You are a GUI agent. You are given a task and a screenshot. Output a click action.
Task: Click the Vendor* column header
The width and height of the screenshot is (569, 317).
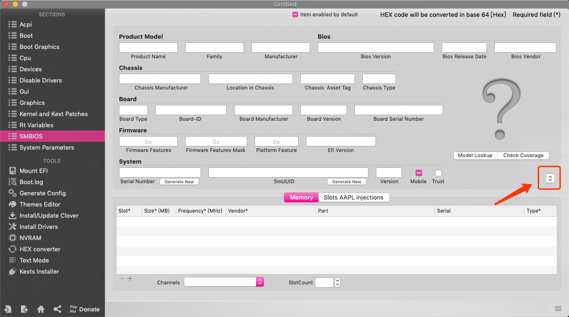tap(271, 211)
